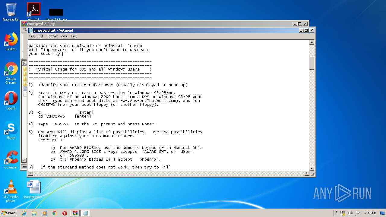Click the 2:10 PM taskbar clock
The height and width of the screenshot is (217, 386).
pos(371,213)
